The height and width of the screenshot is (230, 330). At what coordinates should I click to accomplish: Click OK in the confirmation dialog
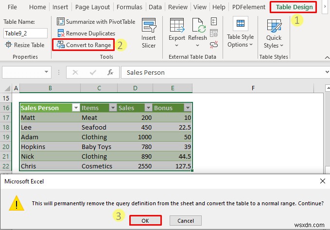[145, 221]
